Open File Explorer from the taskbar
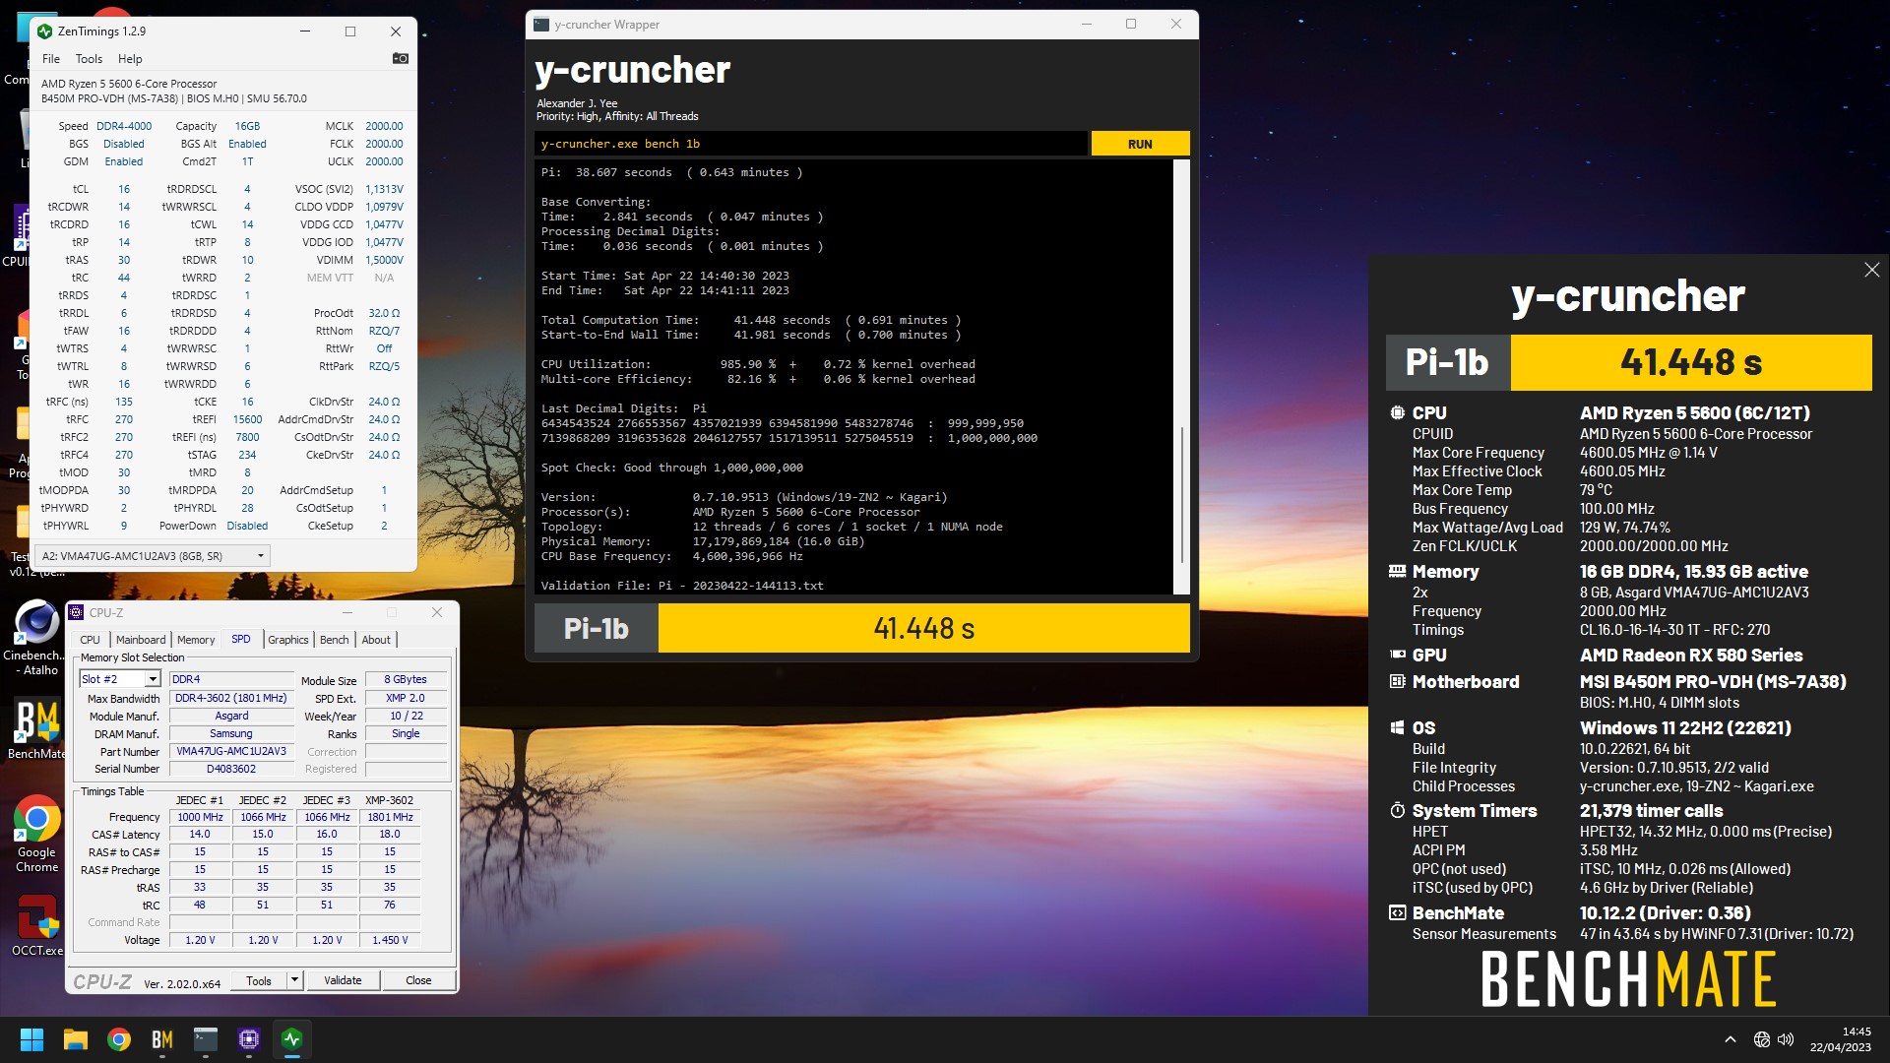 76,1039
